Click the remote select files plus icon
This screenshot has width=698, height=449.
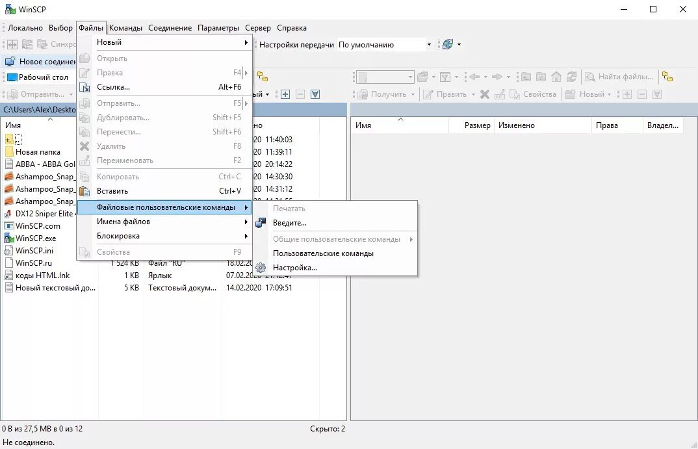(627, 94)
